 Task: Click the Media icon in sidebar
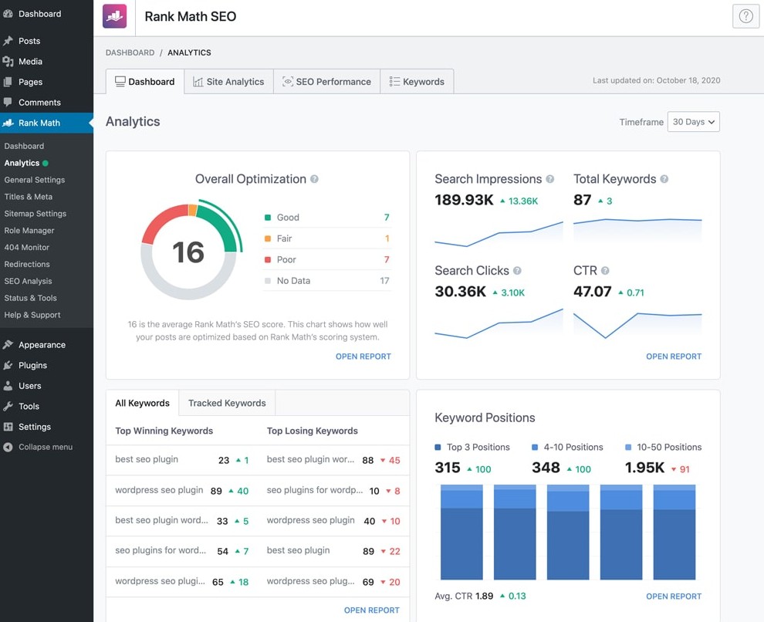(x=8, y=62)
